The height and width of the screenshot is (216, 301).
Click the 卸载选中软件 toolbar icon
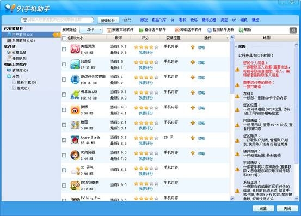pyautogui.click(x=177, y=30)
